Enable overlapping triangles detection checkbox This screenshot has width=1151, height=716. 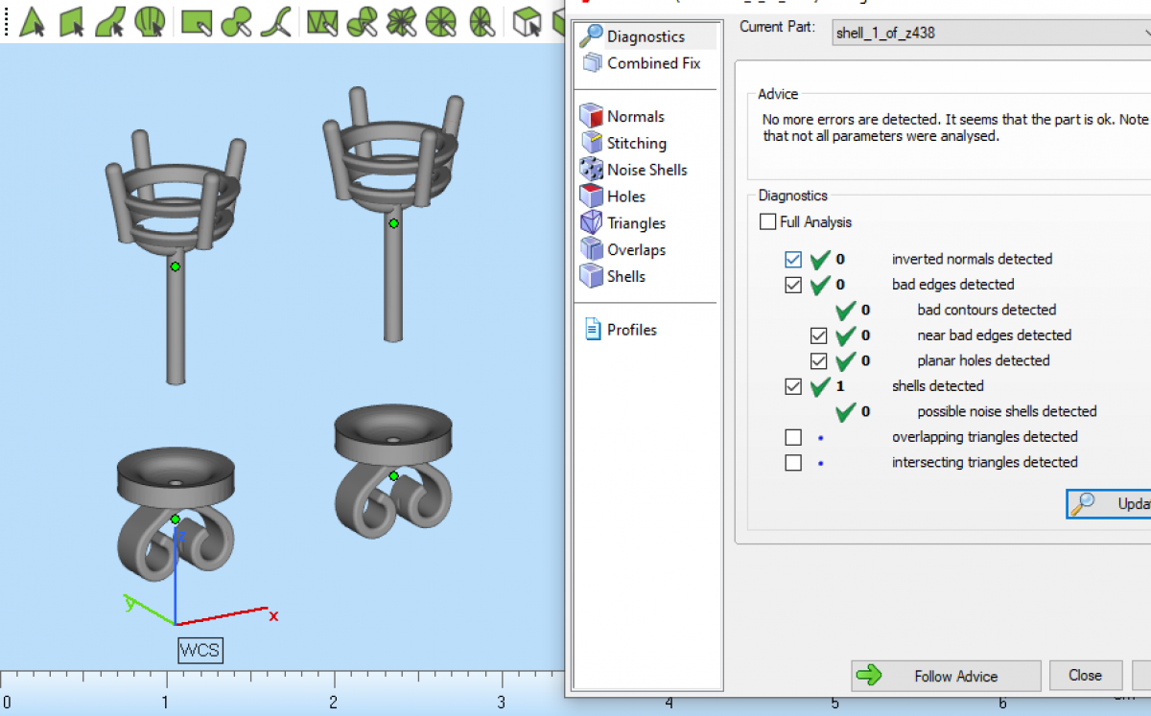tap(793, 437)
